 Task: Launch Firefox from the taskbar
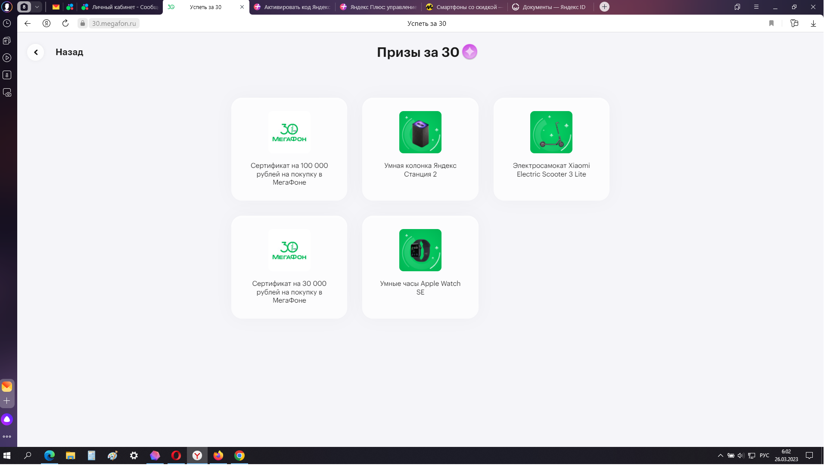coord(218,456)
